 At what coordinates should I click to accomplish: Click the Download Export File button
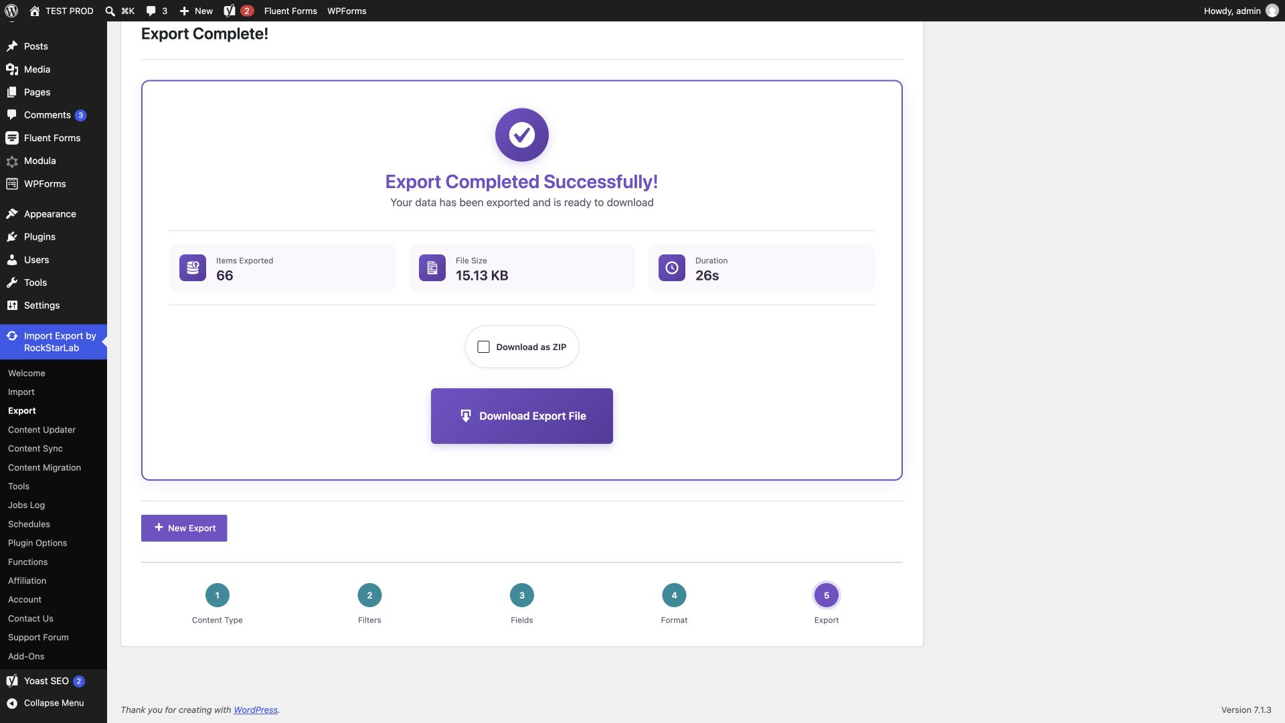coord(522,416)
